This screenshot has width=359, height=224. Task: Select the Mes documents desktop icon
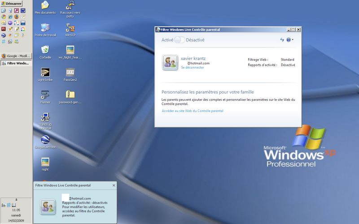45,8
